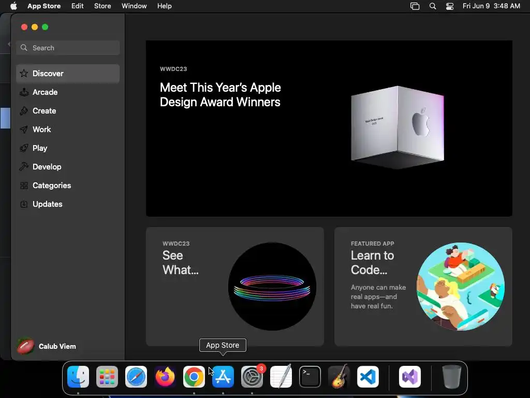Go to the Create section
Viewport: 530px width, 398px height.
68,111
